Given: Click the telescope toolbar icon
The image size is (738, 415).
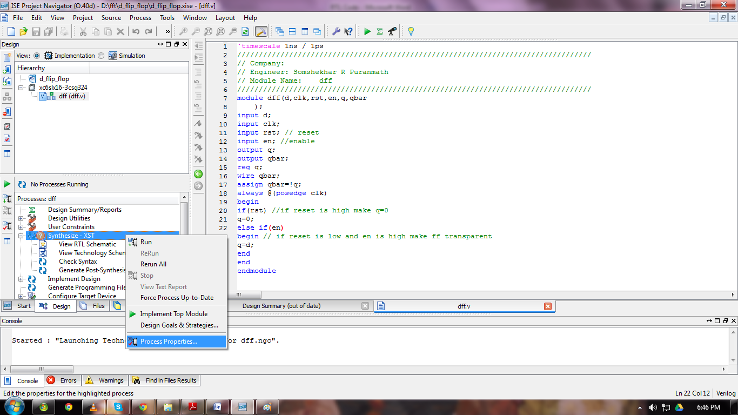Looking at the screenshot, I should click(392, 31).
